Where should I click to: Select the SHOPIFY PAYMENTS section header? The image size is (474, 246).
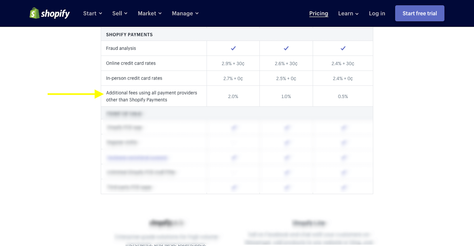[129, 35]
